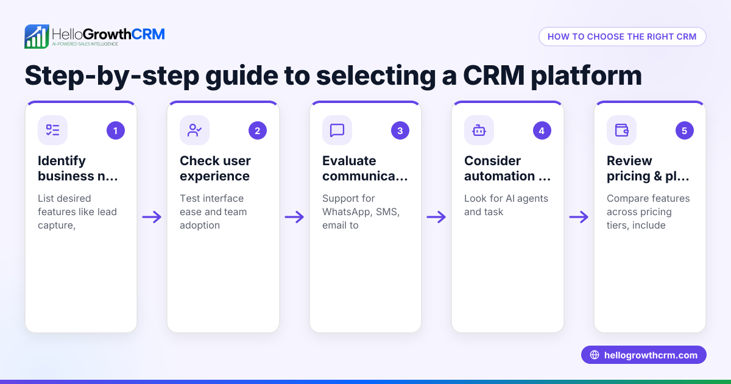Click the HelloGrowthCRM bar chart logo icon
The width and height of the screenshot is (731, 384).
point(37,37)
